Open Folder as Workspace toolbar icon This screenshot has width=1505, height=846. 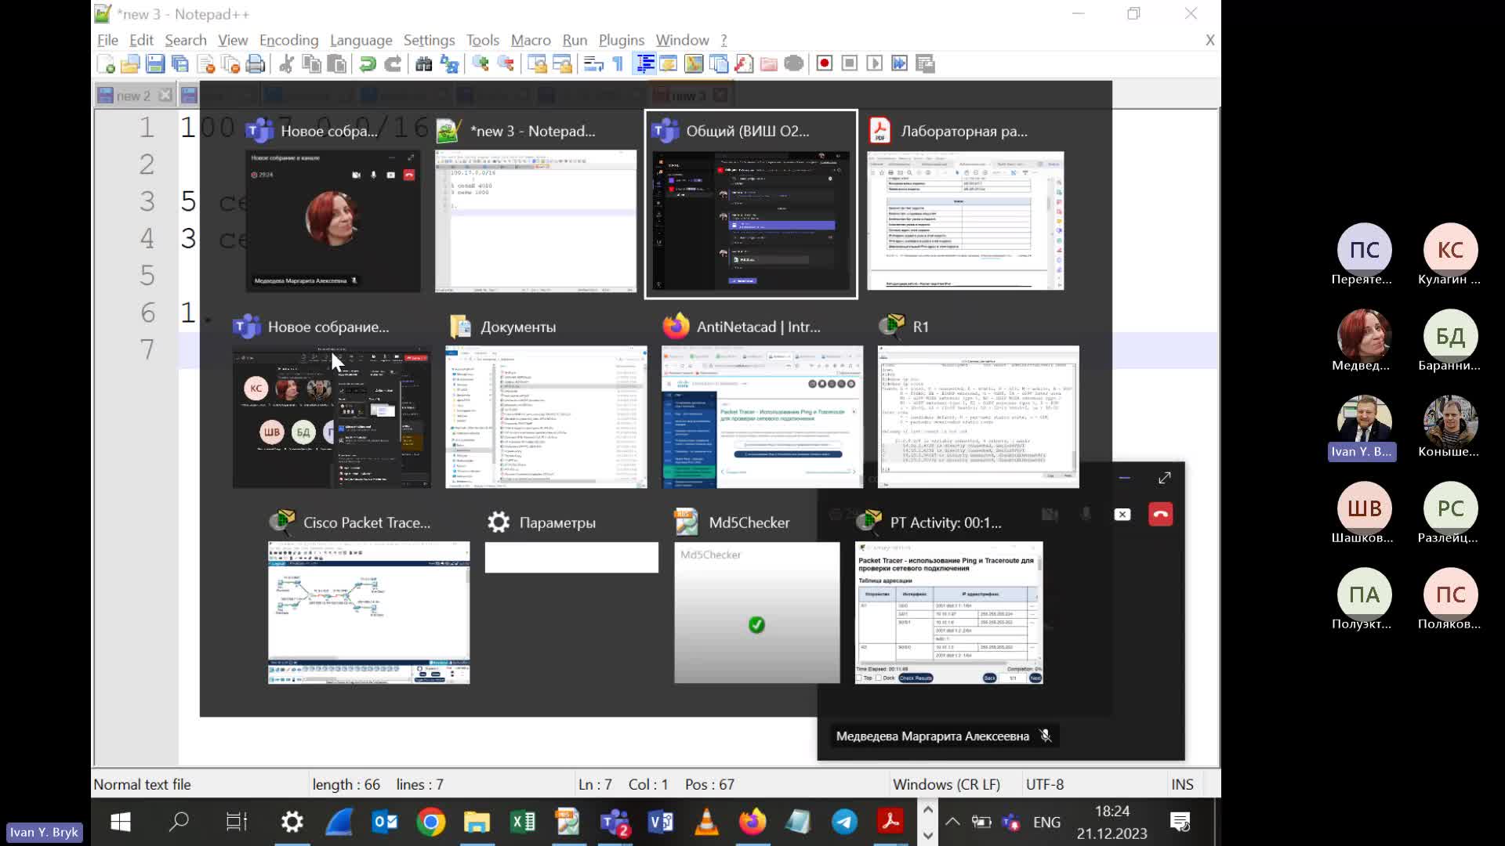point(769,64)
